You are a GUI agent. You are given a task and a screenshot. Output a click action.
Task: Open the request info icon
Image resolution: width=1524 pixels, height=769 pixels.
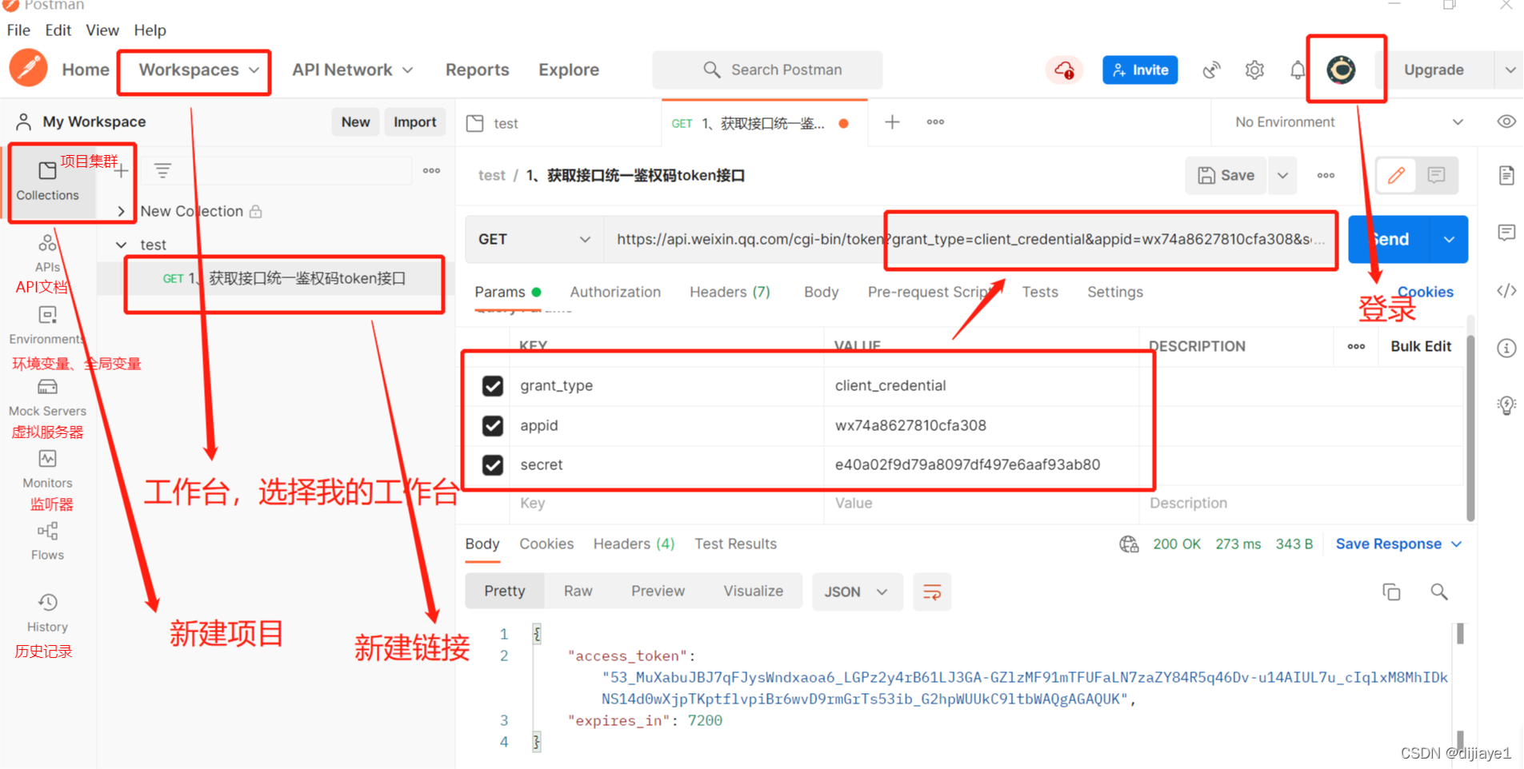1506,348
